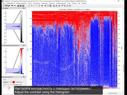Click the Undo arrow in toolbar
Image resolution: width=127 pixels, height=95 pixels.
tap(12, 6)
